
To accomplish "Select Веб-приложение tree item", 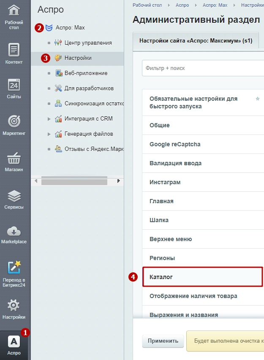I will [x=86, y=73].
